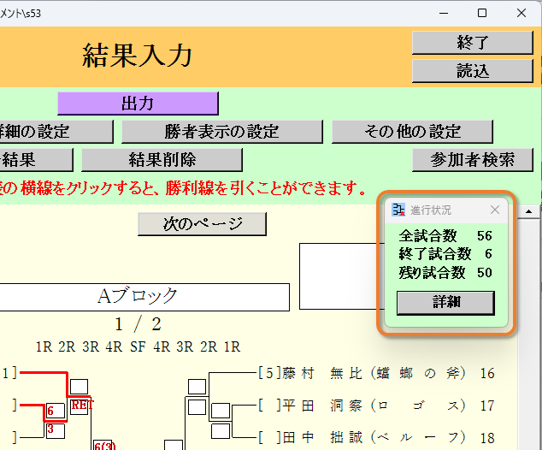Viewport: 542px width, 450px height.
Task: Click the 読込 (Load) button
Action: coord(472,71)
